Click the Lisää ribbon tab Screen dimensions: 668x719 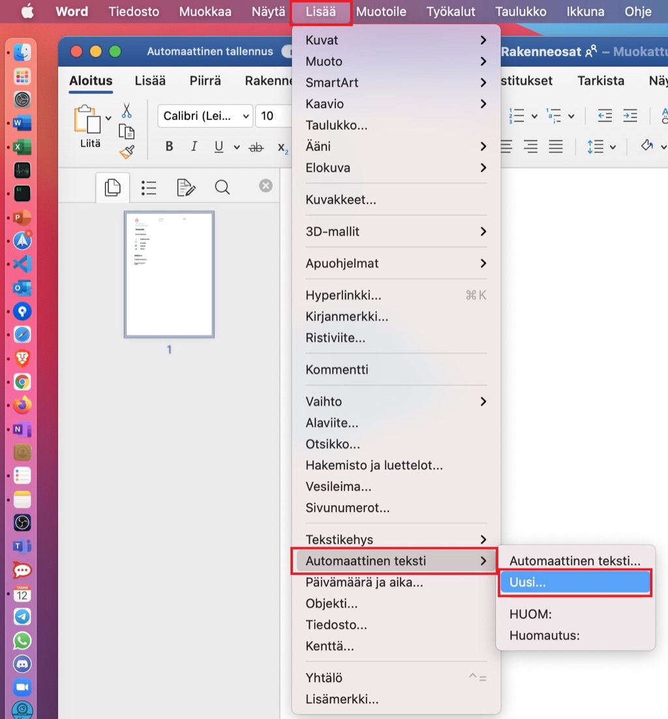[150, 81]
